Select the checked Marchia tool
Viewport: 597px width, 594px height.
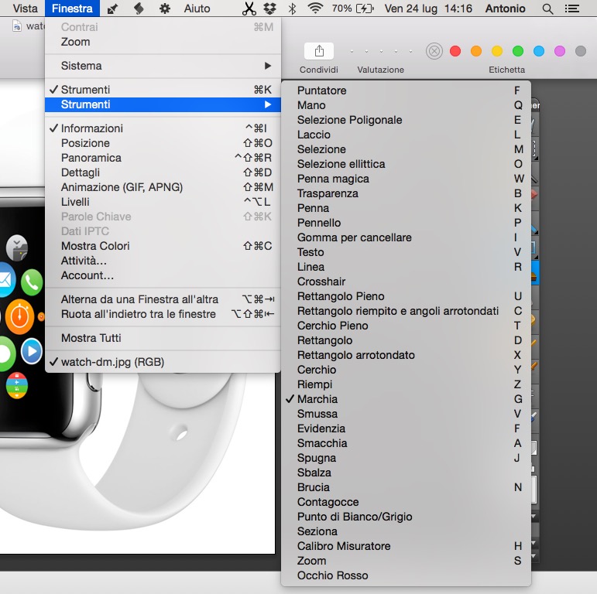click(x=406, y=399)
